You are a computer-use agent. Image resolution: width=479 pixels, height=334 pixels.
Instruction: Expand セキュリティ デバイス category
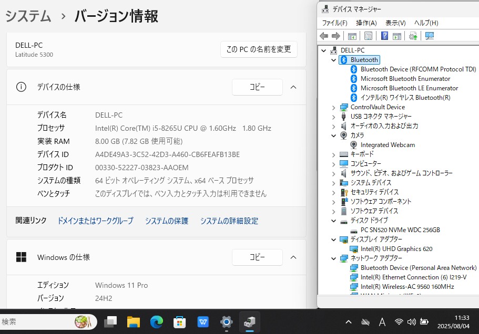click(333, 192)
